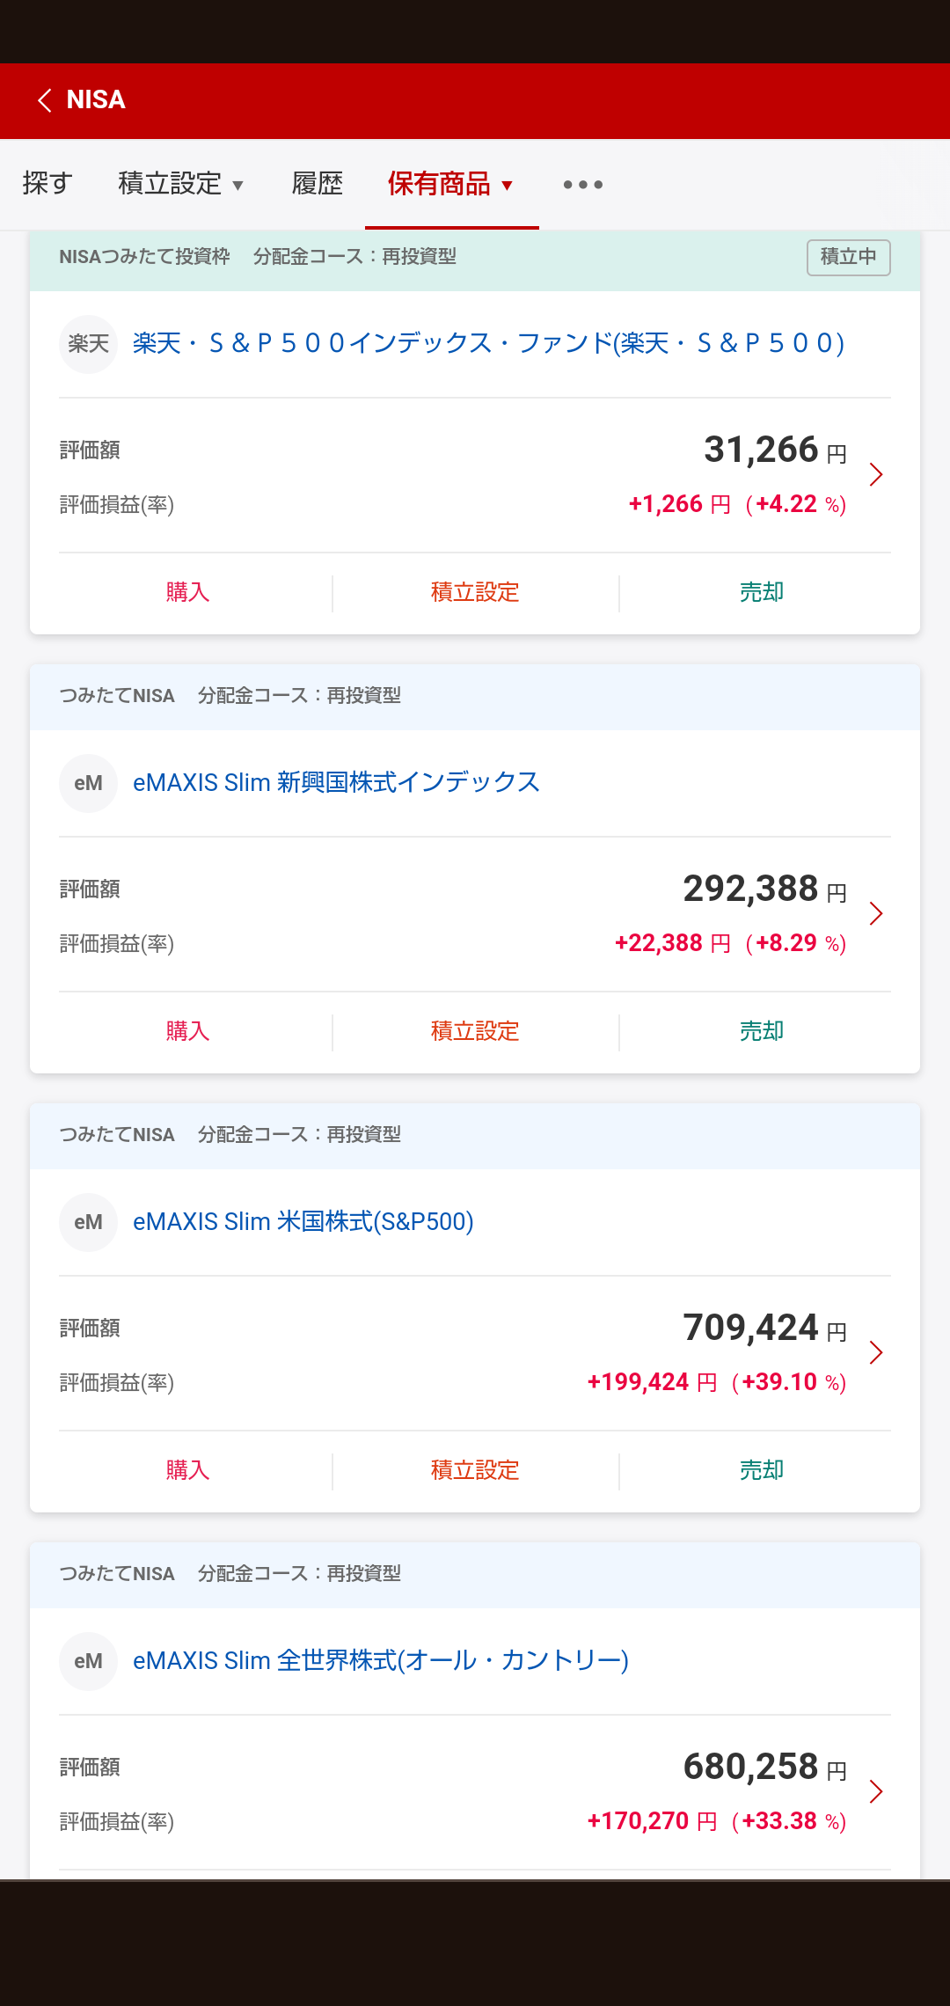
Task: Tap the eM icon for 全世界株式
Action: point(88,1661)
